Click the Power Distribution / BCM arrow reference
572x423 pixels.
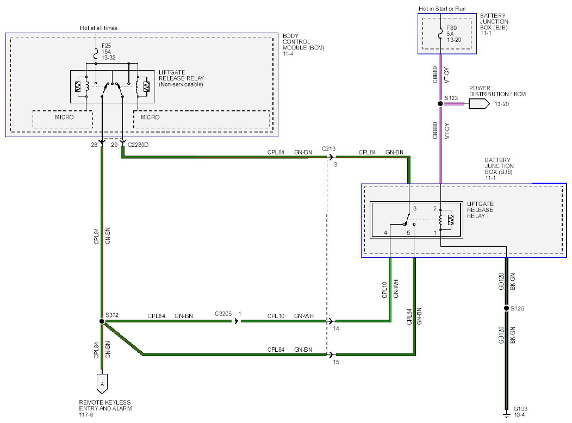pos(479,104)
